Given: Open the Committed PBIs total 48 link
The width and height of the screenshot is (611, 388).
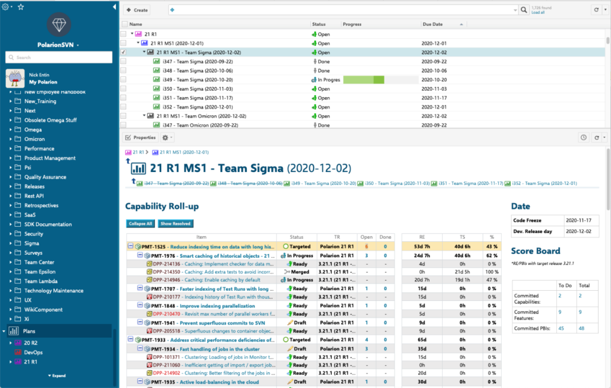Looking at the screenshot, I should 581,328.
